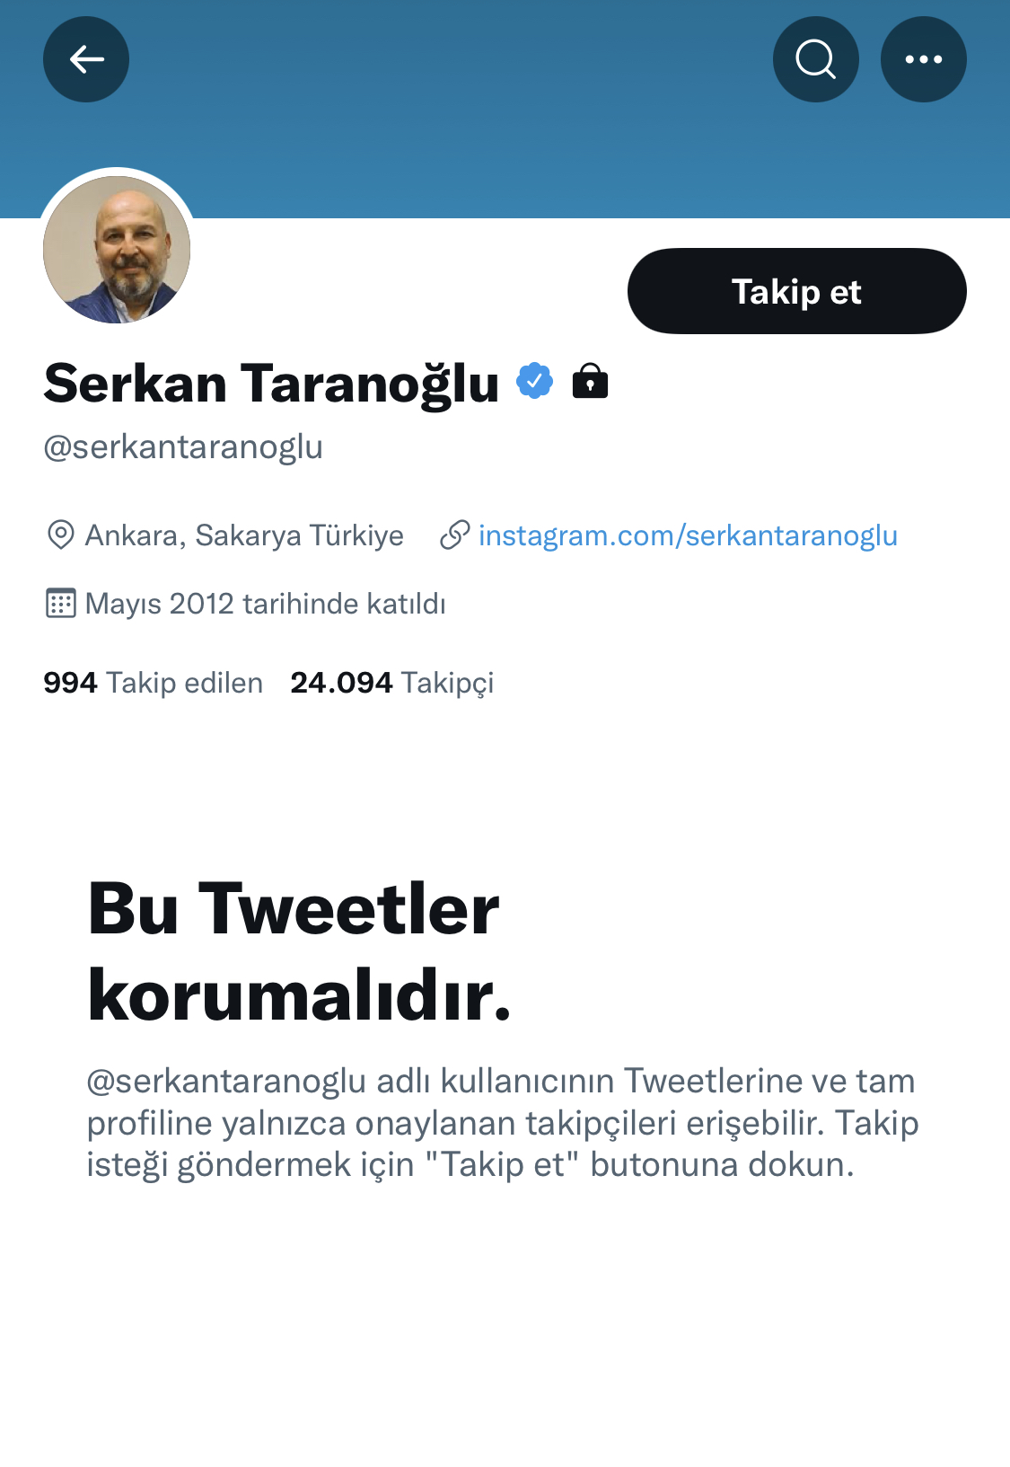Open the profile photo thumbnail
The image size is (1010, 1467).
click(x=117, y=250)
